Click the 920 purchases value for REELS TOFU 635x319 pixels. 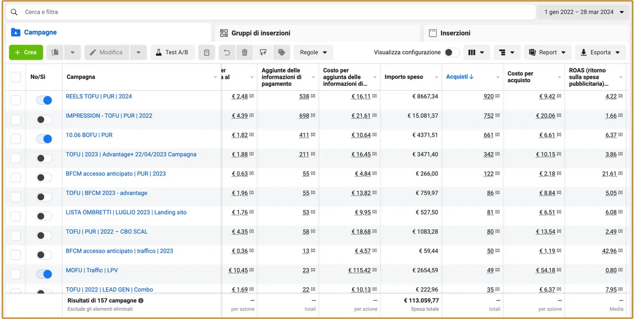[x=489, y=96]
